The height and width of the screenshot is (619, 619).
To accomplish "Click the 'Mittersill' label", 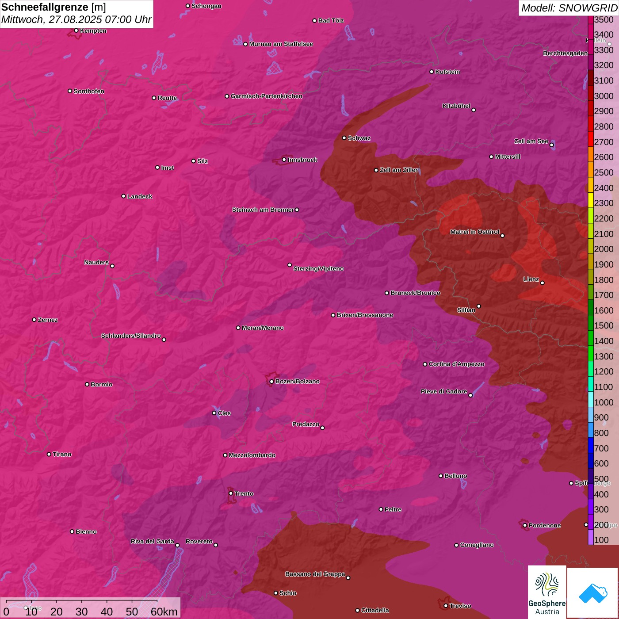I will pos(508,157).
